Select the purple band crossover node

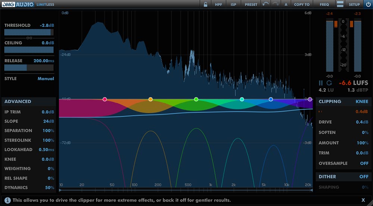click(x=310, y=99)
